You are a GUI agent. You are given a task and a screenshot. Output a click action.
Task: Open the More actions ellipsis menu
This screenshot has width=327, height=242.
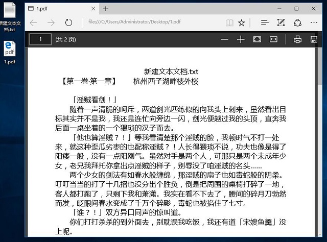pyautogui.click(x=315, y=23)
